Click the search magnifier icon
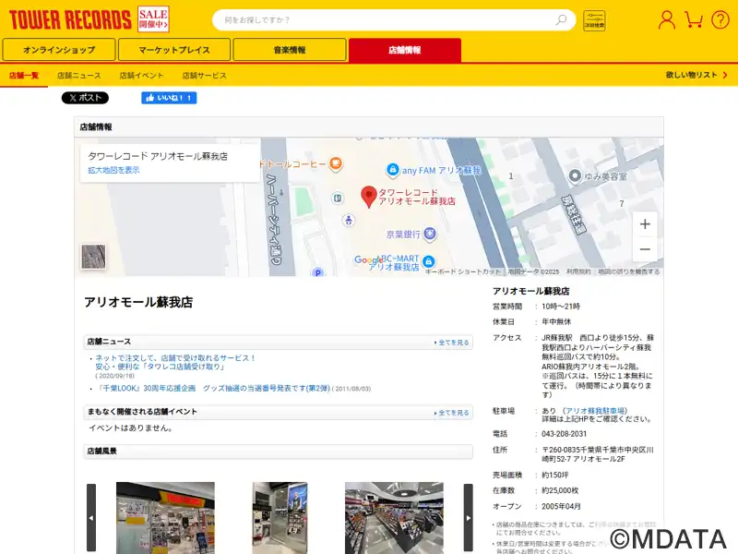 [x=561, y=19]
